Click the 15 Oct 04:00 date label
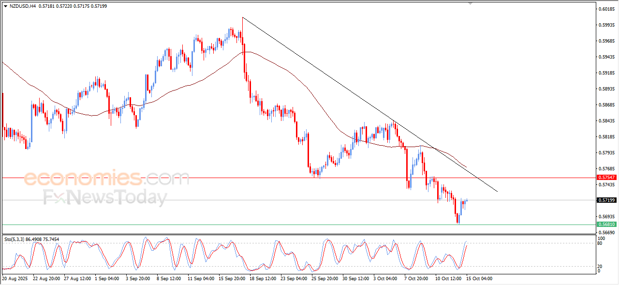 click(x=479, y=279)
